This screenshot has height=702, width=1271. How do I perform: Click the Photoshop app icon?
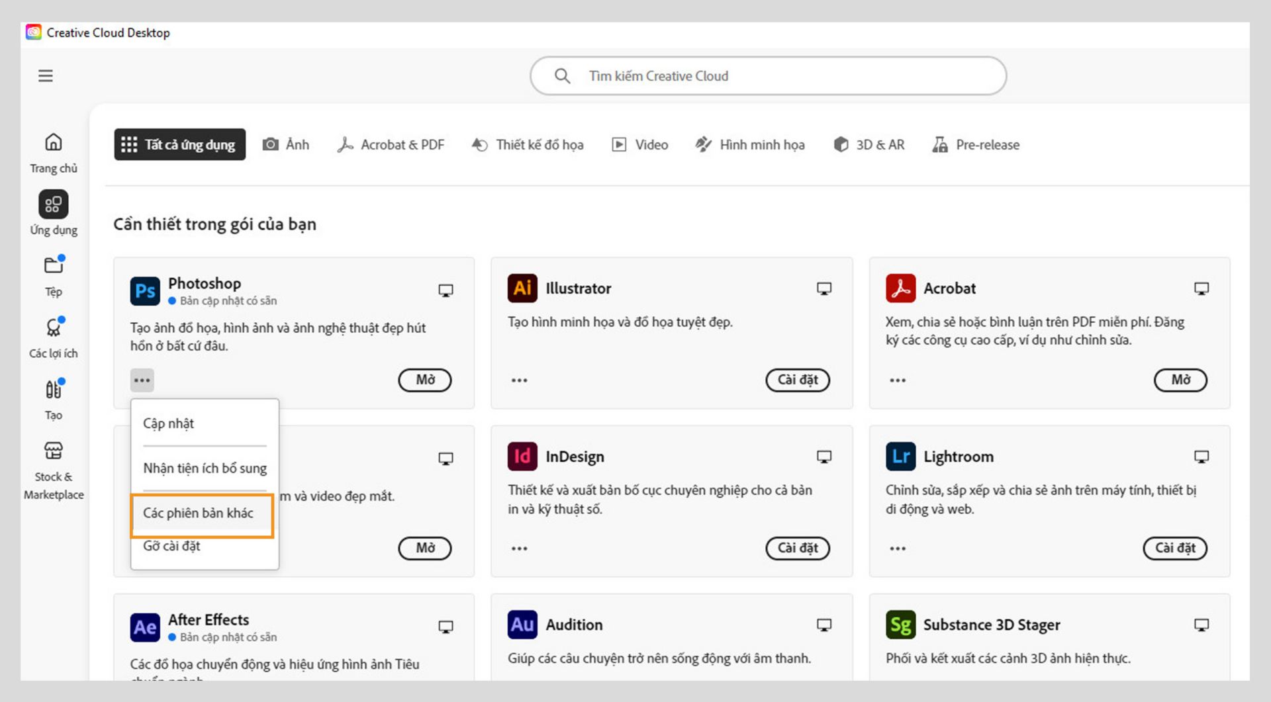(x=145, y=291)
